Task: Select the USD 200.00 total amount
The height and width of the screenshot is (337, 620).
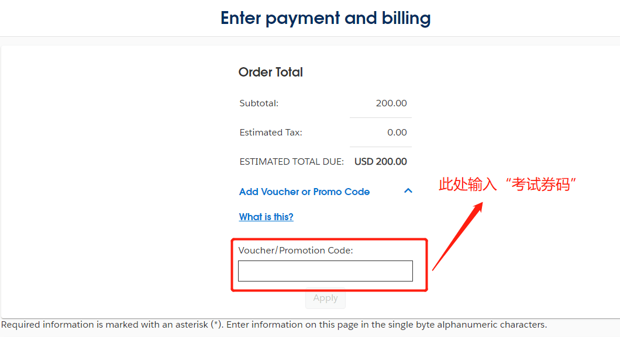Action: [381, 162]
